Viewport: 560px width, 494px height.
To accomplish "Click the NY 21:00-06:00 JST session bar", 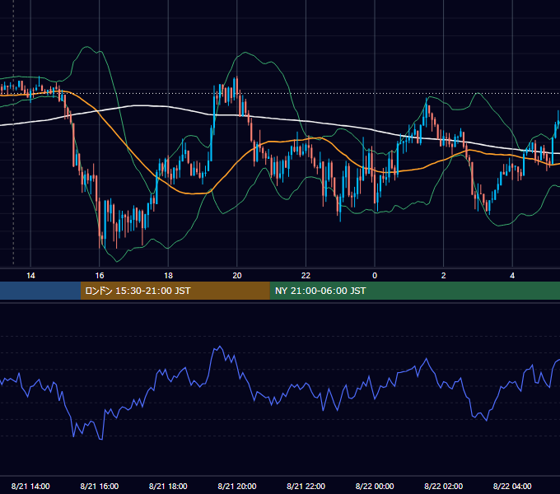I will 414,291.
